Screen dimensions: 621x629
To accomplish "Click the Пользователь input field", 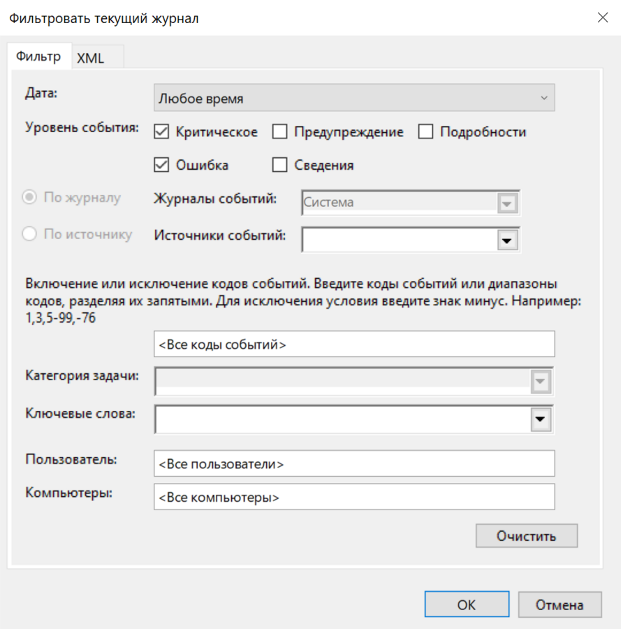I will coord(353,463).
